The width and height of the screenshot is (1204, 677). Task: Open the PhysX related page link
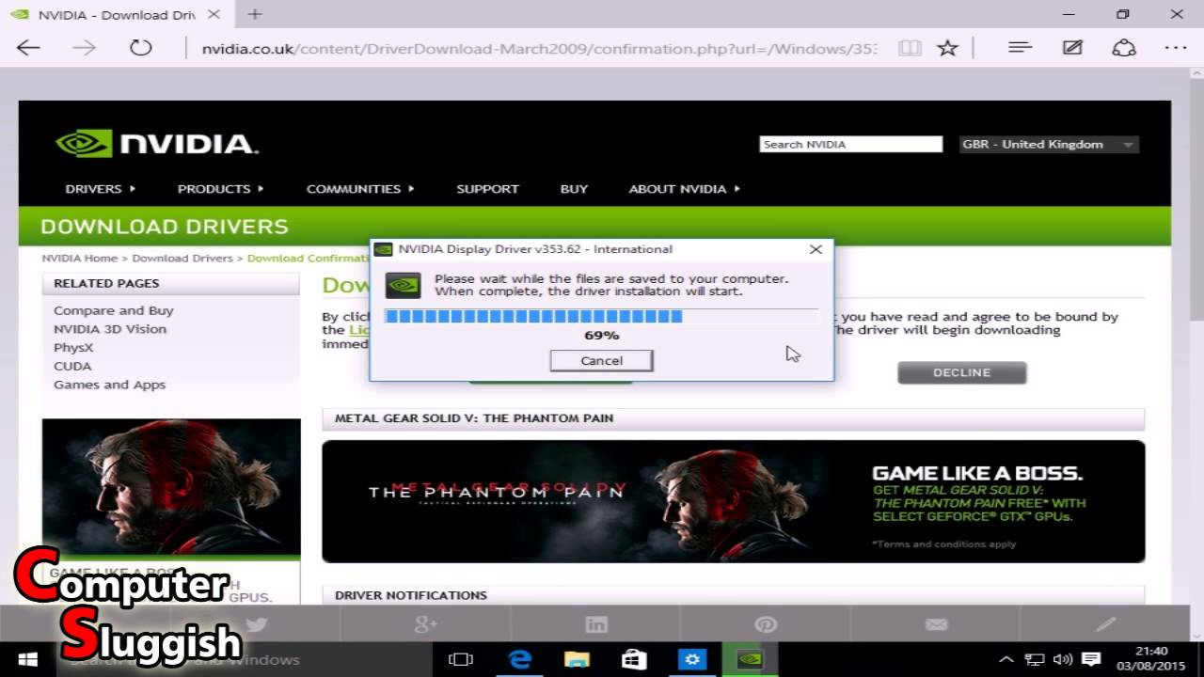click(73, 348)
